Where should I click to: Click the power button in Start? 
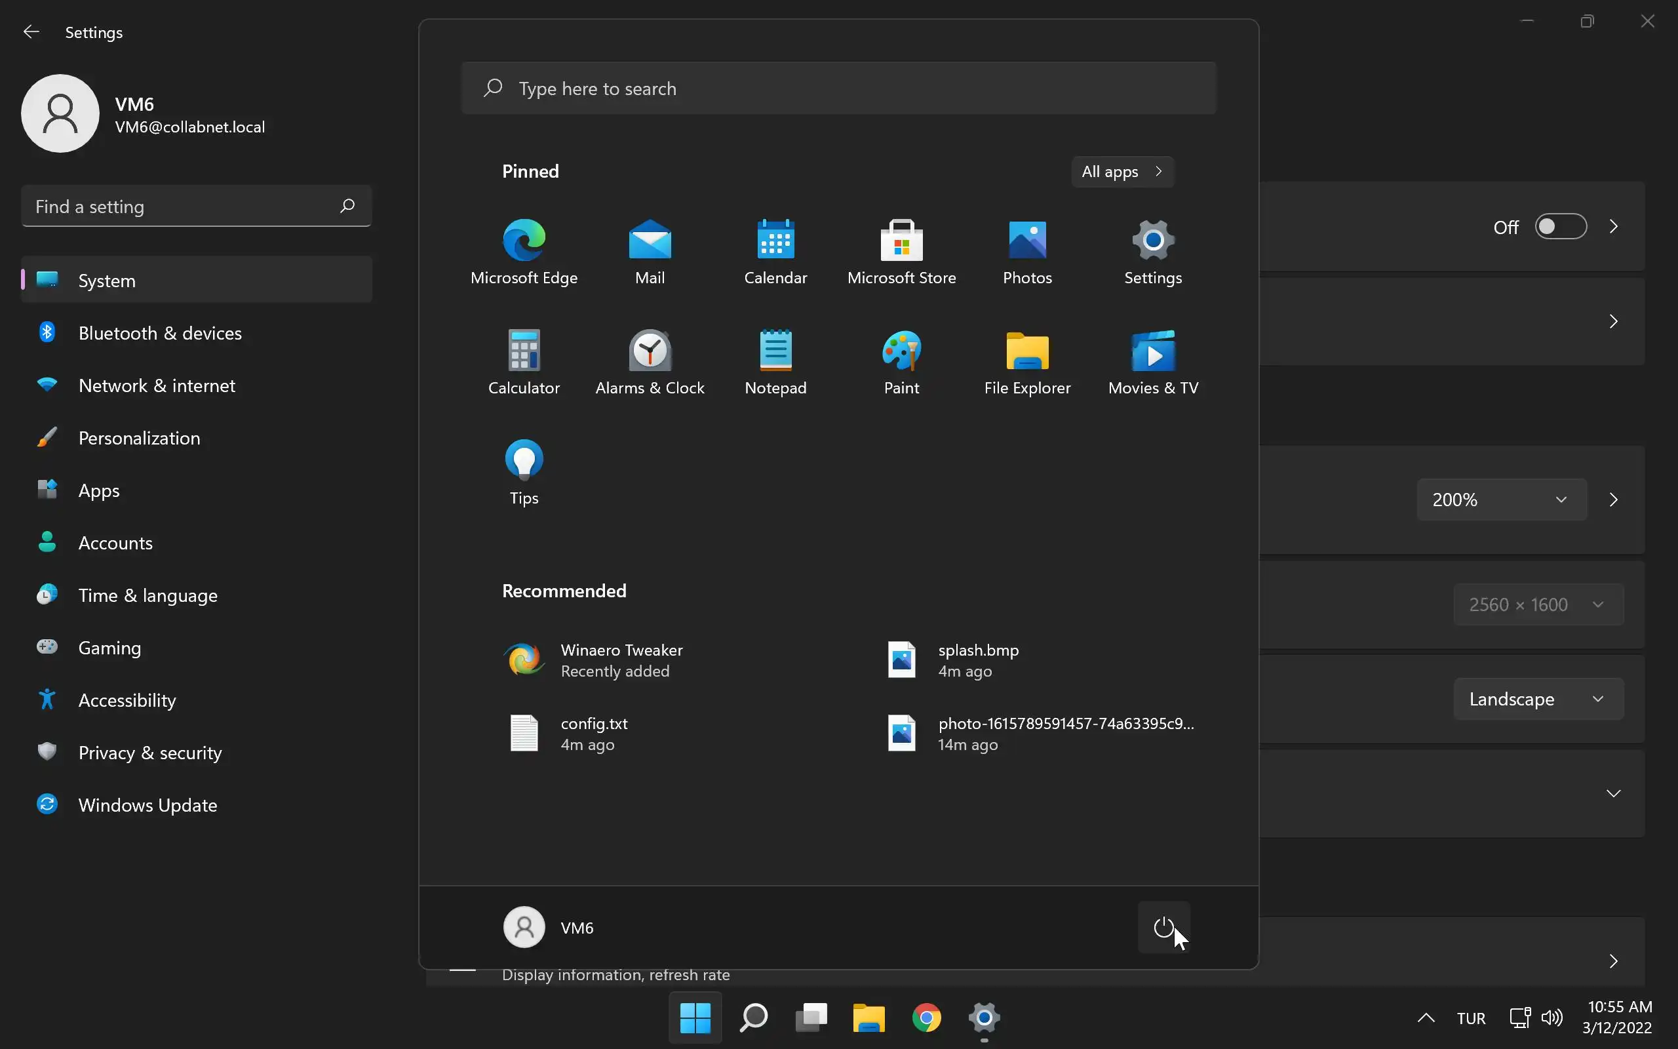point(1163,927)
